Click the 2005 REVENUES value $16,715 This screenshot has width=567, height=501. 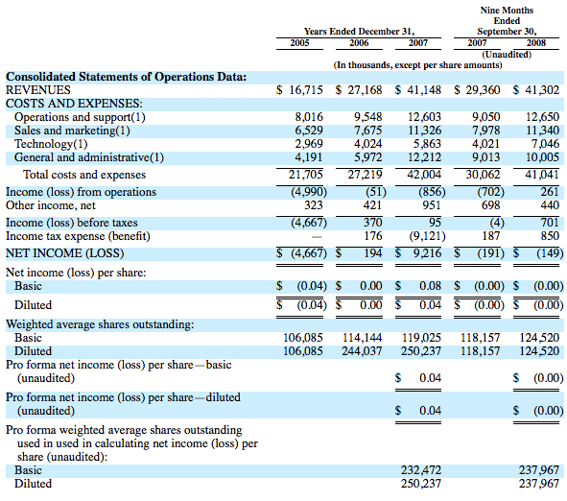[x=299, y=90]
